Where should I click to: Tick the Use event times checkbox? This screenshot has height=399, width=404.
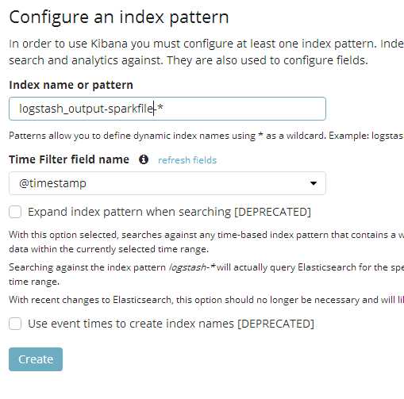point(15,324)
